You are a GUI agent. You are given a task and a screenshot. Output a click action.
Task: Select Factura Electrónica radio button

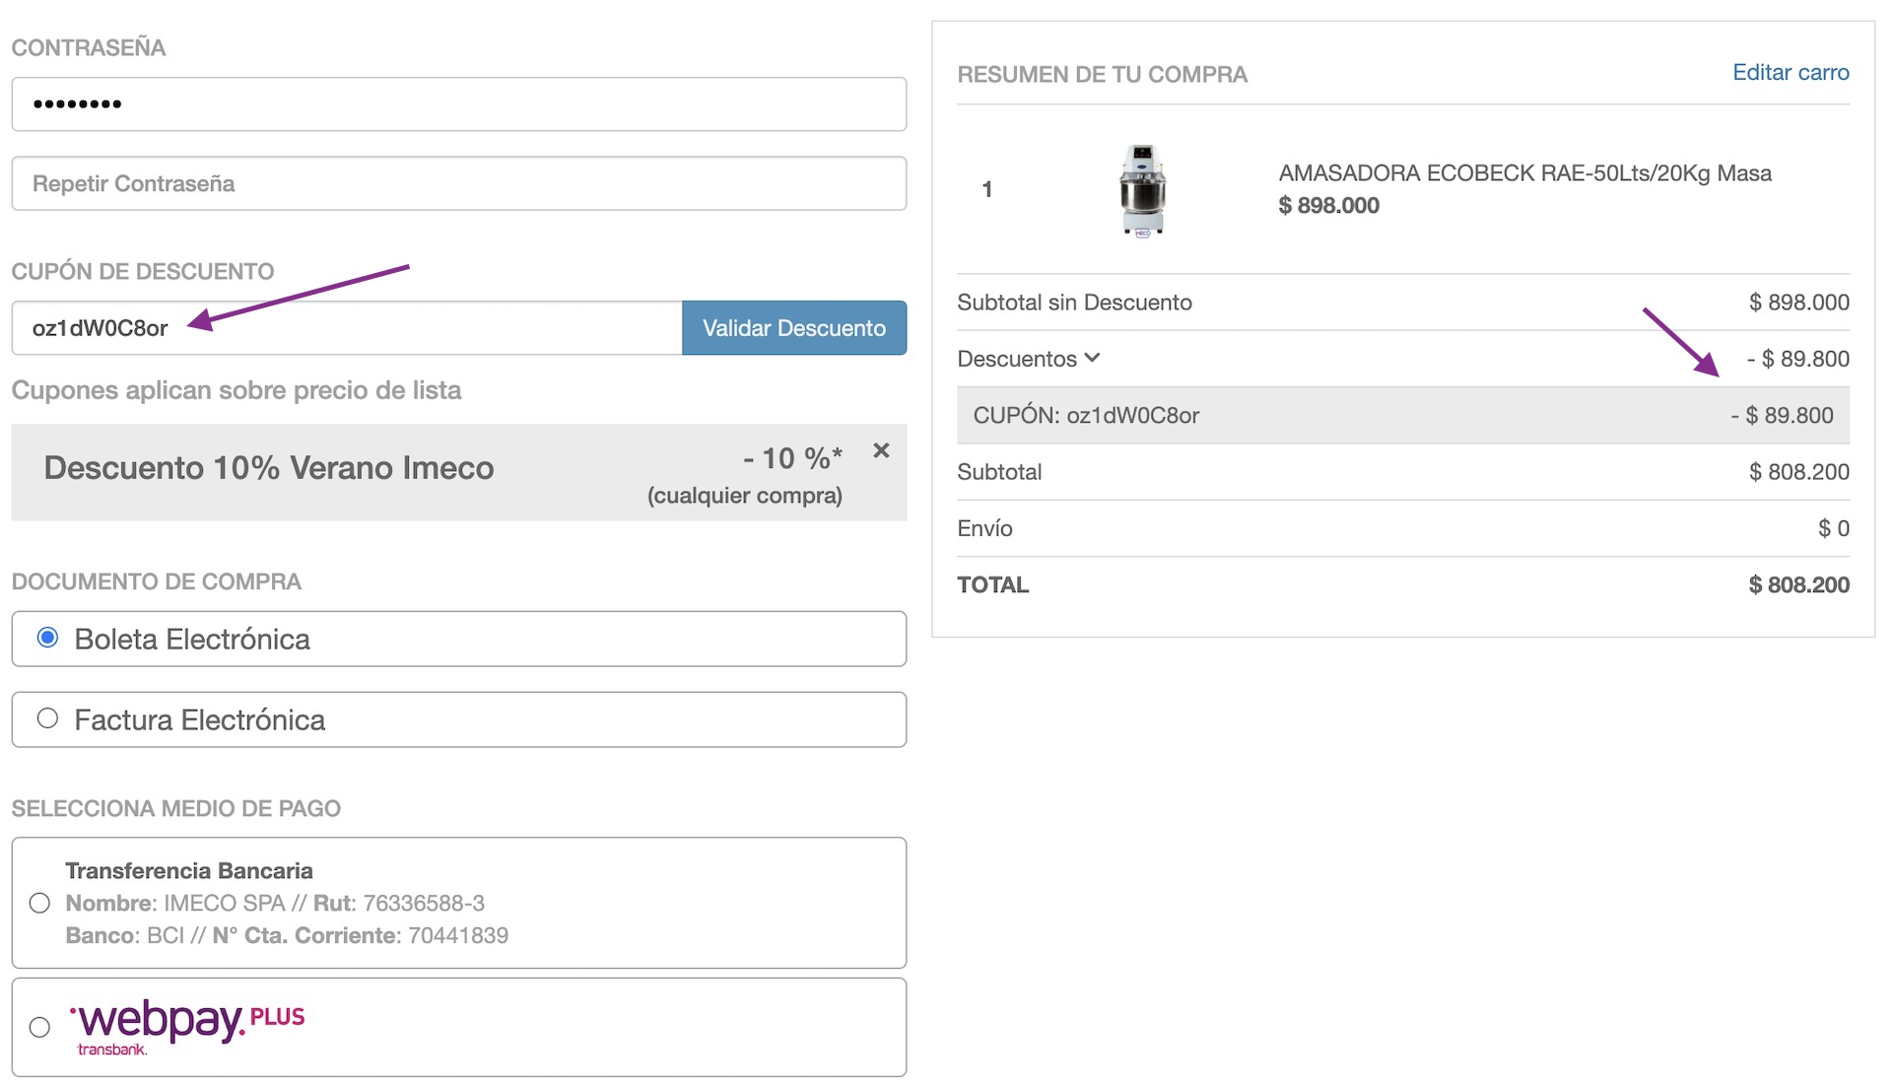[x=47, y=718]
